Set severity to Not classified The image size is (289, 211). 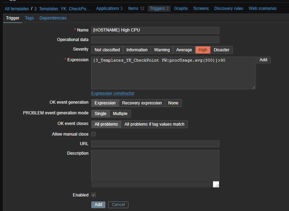(x=107, y=50)
